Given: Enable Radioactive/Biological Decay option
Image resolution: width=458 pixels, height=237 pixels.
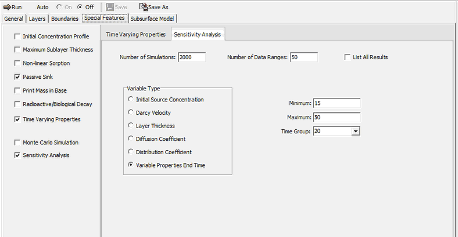Looking at the screenshot, I should pos(17,104).
